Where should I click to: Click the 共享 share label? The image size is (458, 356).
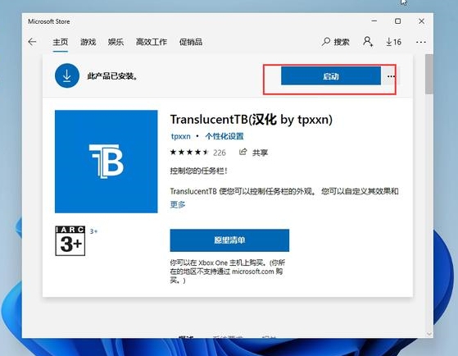[x=260, y=153]
